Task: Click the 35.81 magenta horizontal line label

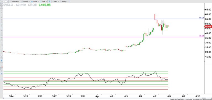Action: point(202,36)
